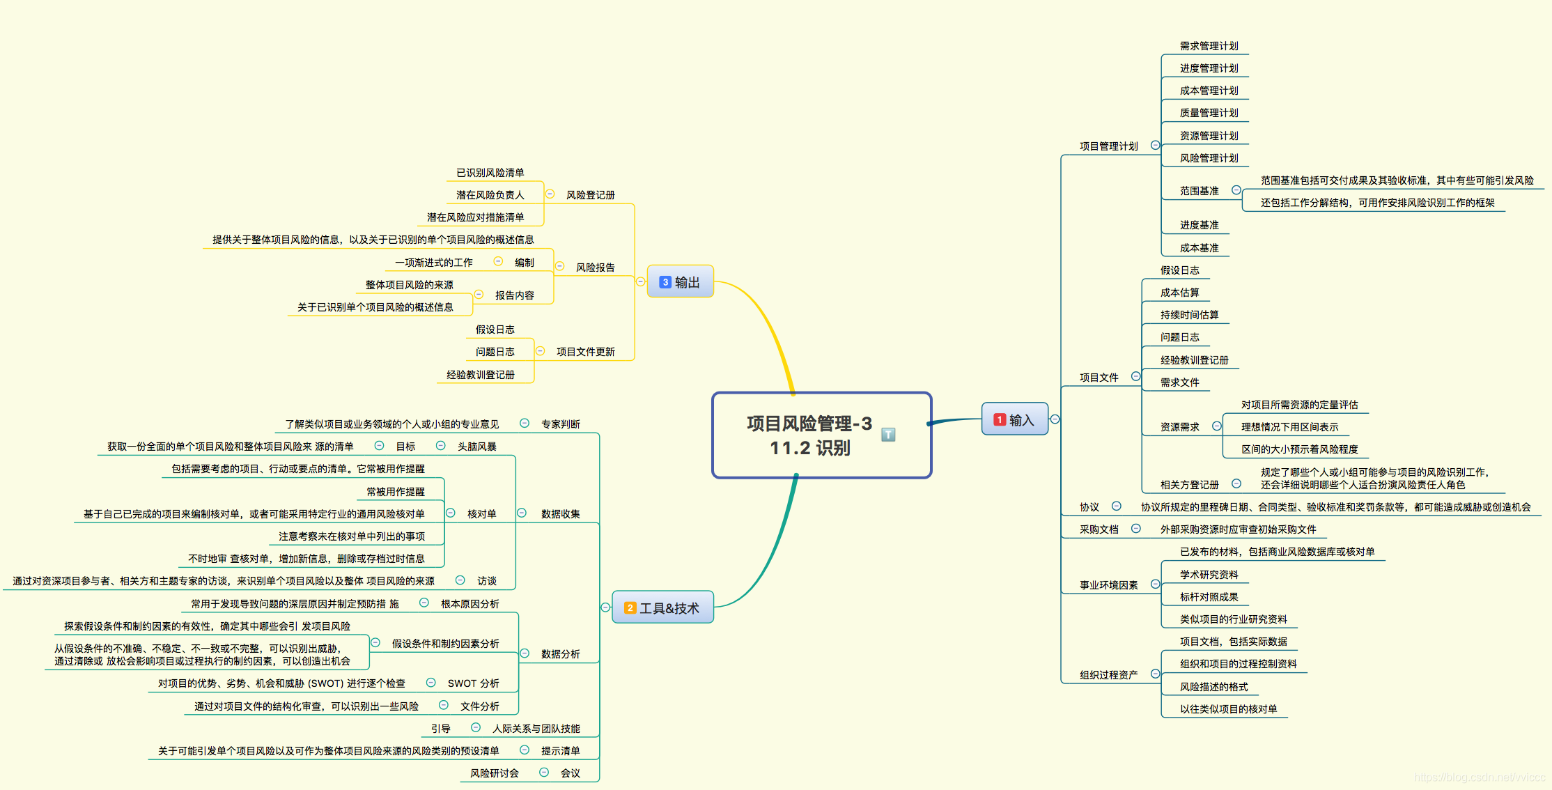Viewport: 1552px width, 790px height.
Task: Select the 学术研究资料 subtopic
Action: point(1209,575)
